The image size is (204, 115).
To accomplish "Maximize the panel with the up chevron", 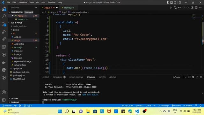I will [x=197, y=77].
